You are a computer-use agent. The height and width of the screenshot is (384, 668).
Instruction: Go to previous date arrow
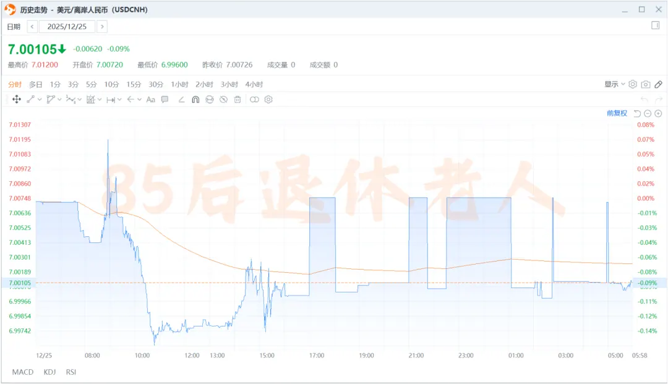click(x=32, y=27)
